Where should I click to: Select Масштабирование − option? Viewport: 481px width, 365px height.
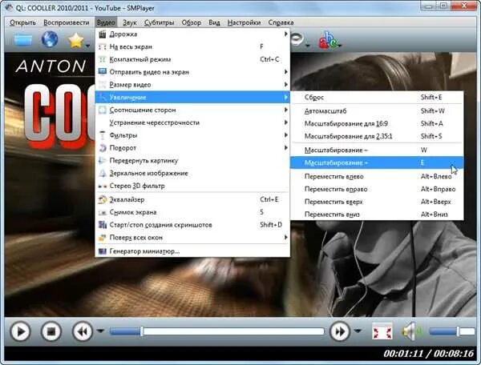[377, 150]
